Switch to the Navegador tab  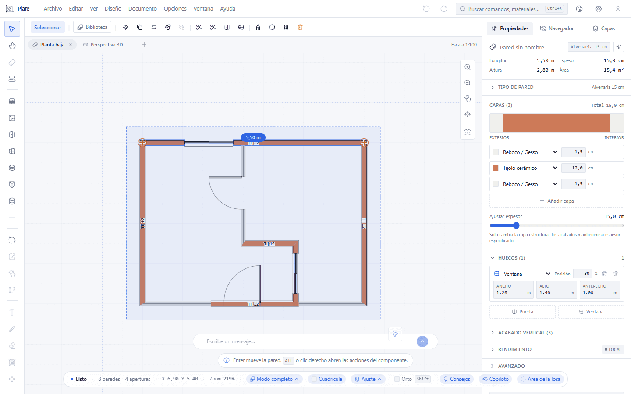(x=557, y=28)
